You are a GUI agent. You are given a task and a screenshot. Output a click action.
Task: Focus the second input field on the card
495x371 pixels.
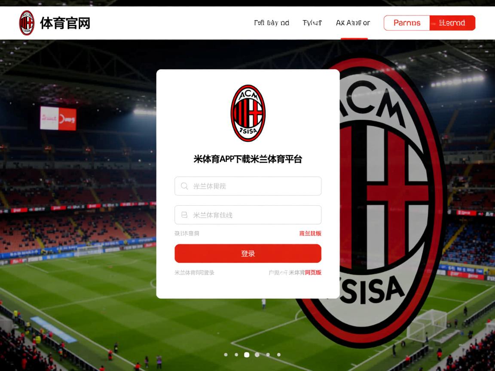[x=248, y=215]
